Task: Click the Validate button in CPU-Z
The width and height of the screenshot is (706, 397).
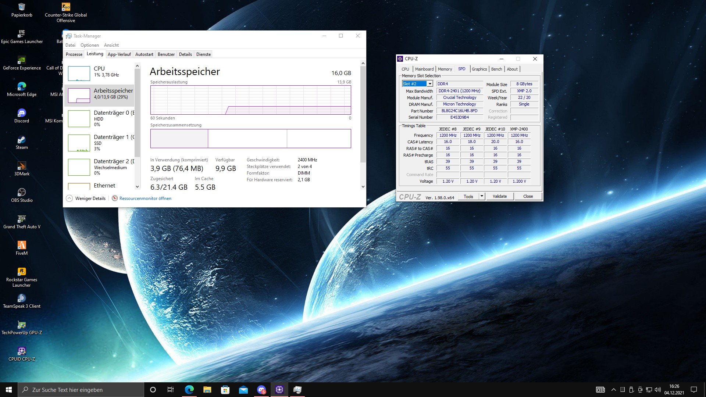Action: [x=499, y=196]
